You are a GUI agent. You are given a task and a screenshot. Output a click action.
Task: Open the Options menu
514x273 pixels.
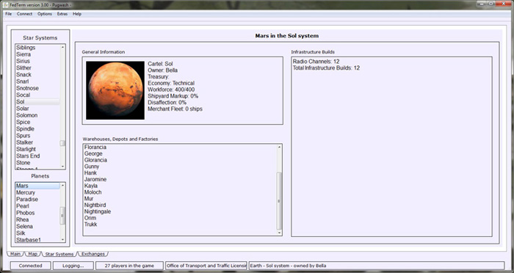click(45, 14)
